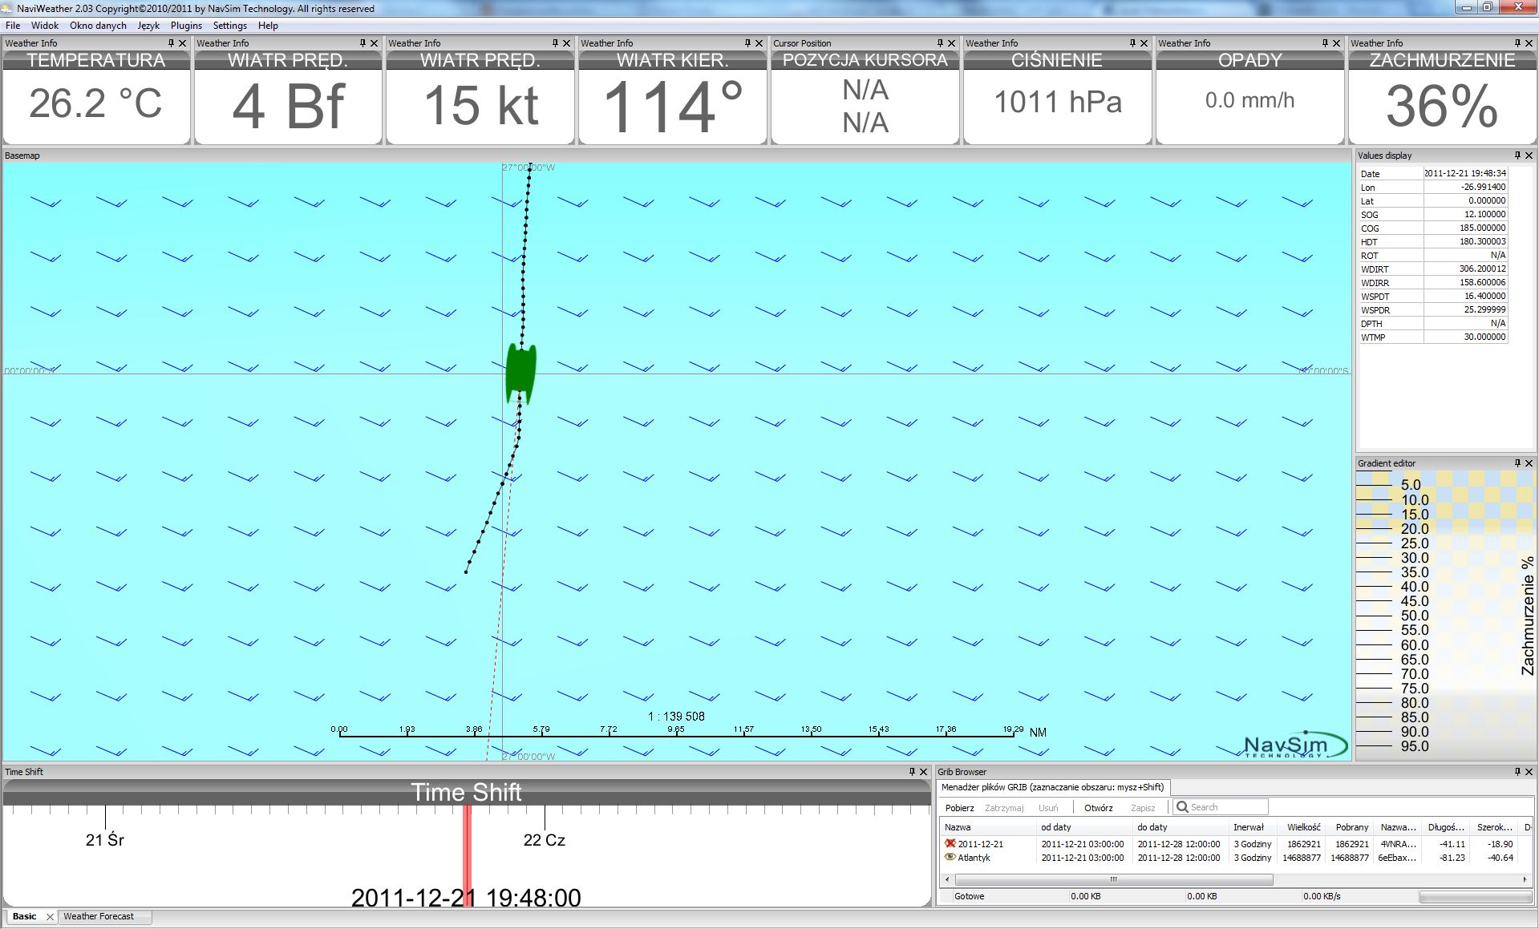1539x929 pixels.
Task: Pin the OPADY precipitation panel
Action: pos(1325,43)
